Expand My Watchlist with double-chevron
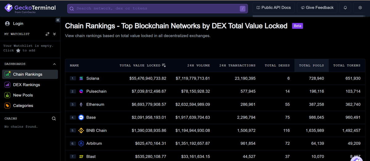Screen dimensions: 370x161 [55, 34]
